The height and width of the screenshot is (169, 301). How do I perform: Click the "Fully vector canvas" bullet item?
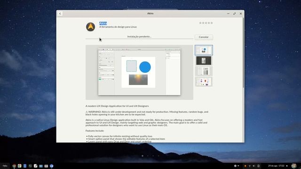(x=120, y=136)
